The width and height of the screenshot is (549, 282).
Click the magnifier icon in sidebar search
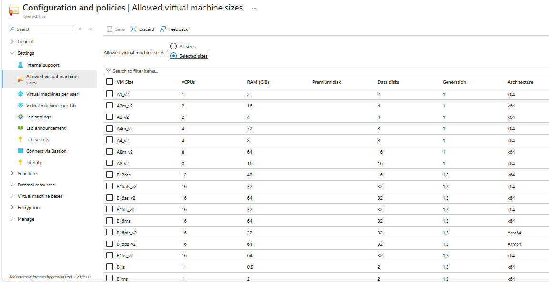click(x=12, y=29)
